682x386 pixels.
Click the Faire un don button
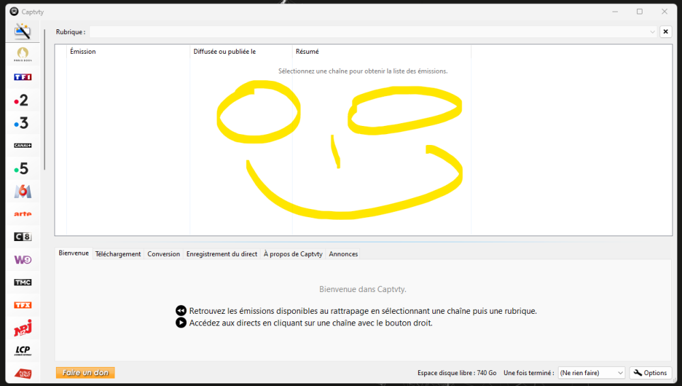[x=85, y=372]
